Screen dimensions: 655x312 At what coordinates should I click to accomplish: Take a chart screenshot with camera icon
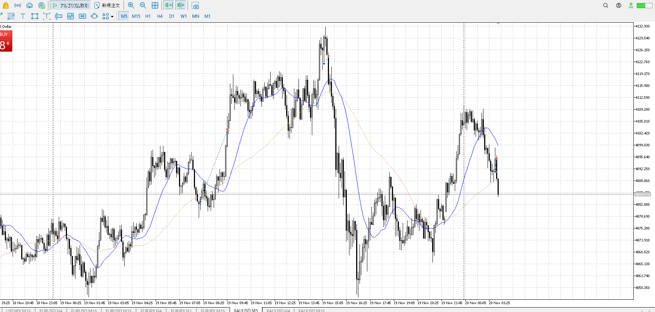tap(195, 6)
